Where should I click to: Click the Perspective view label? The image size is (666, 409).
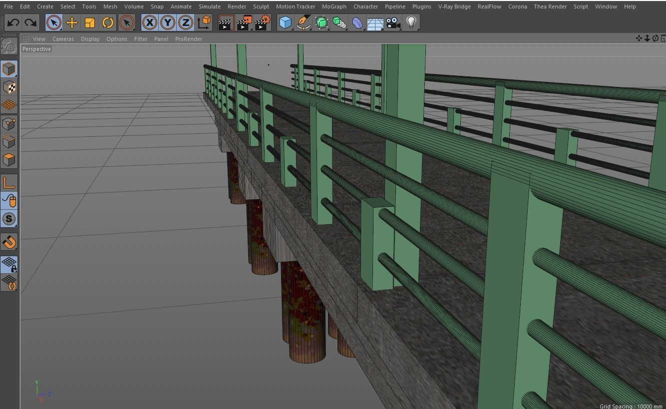[x=36, y=49]
